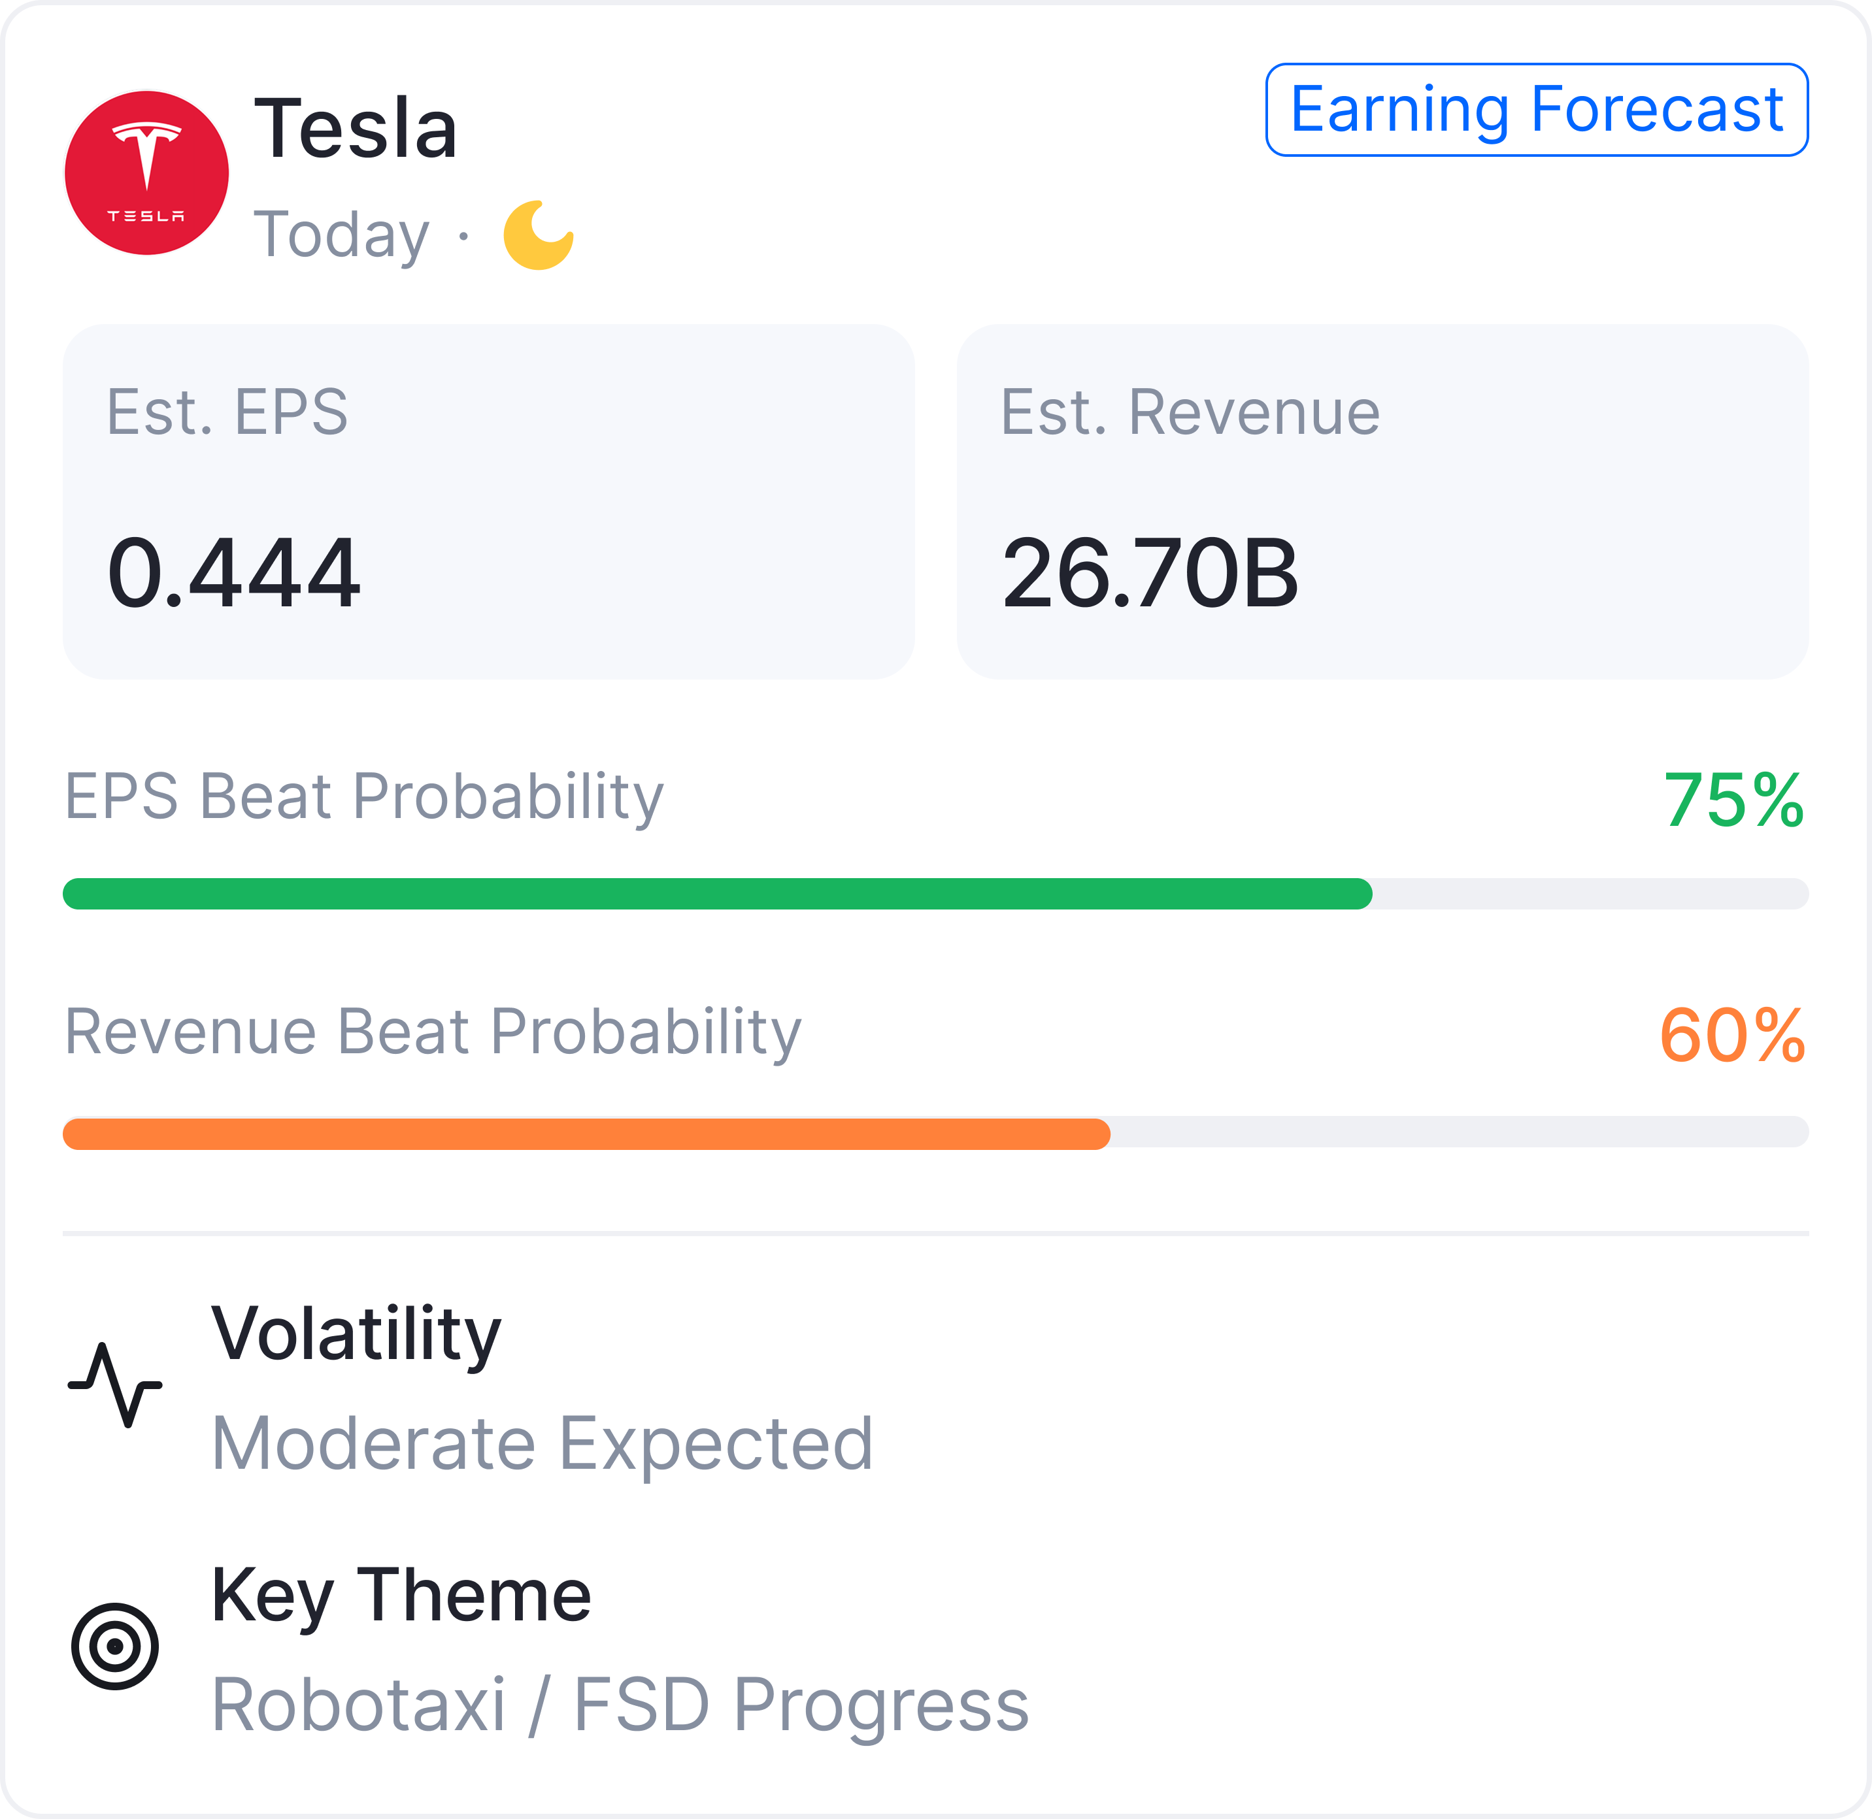Click the 75% EPS probability value

pos(1733,798)
